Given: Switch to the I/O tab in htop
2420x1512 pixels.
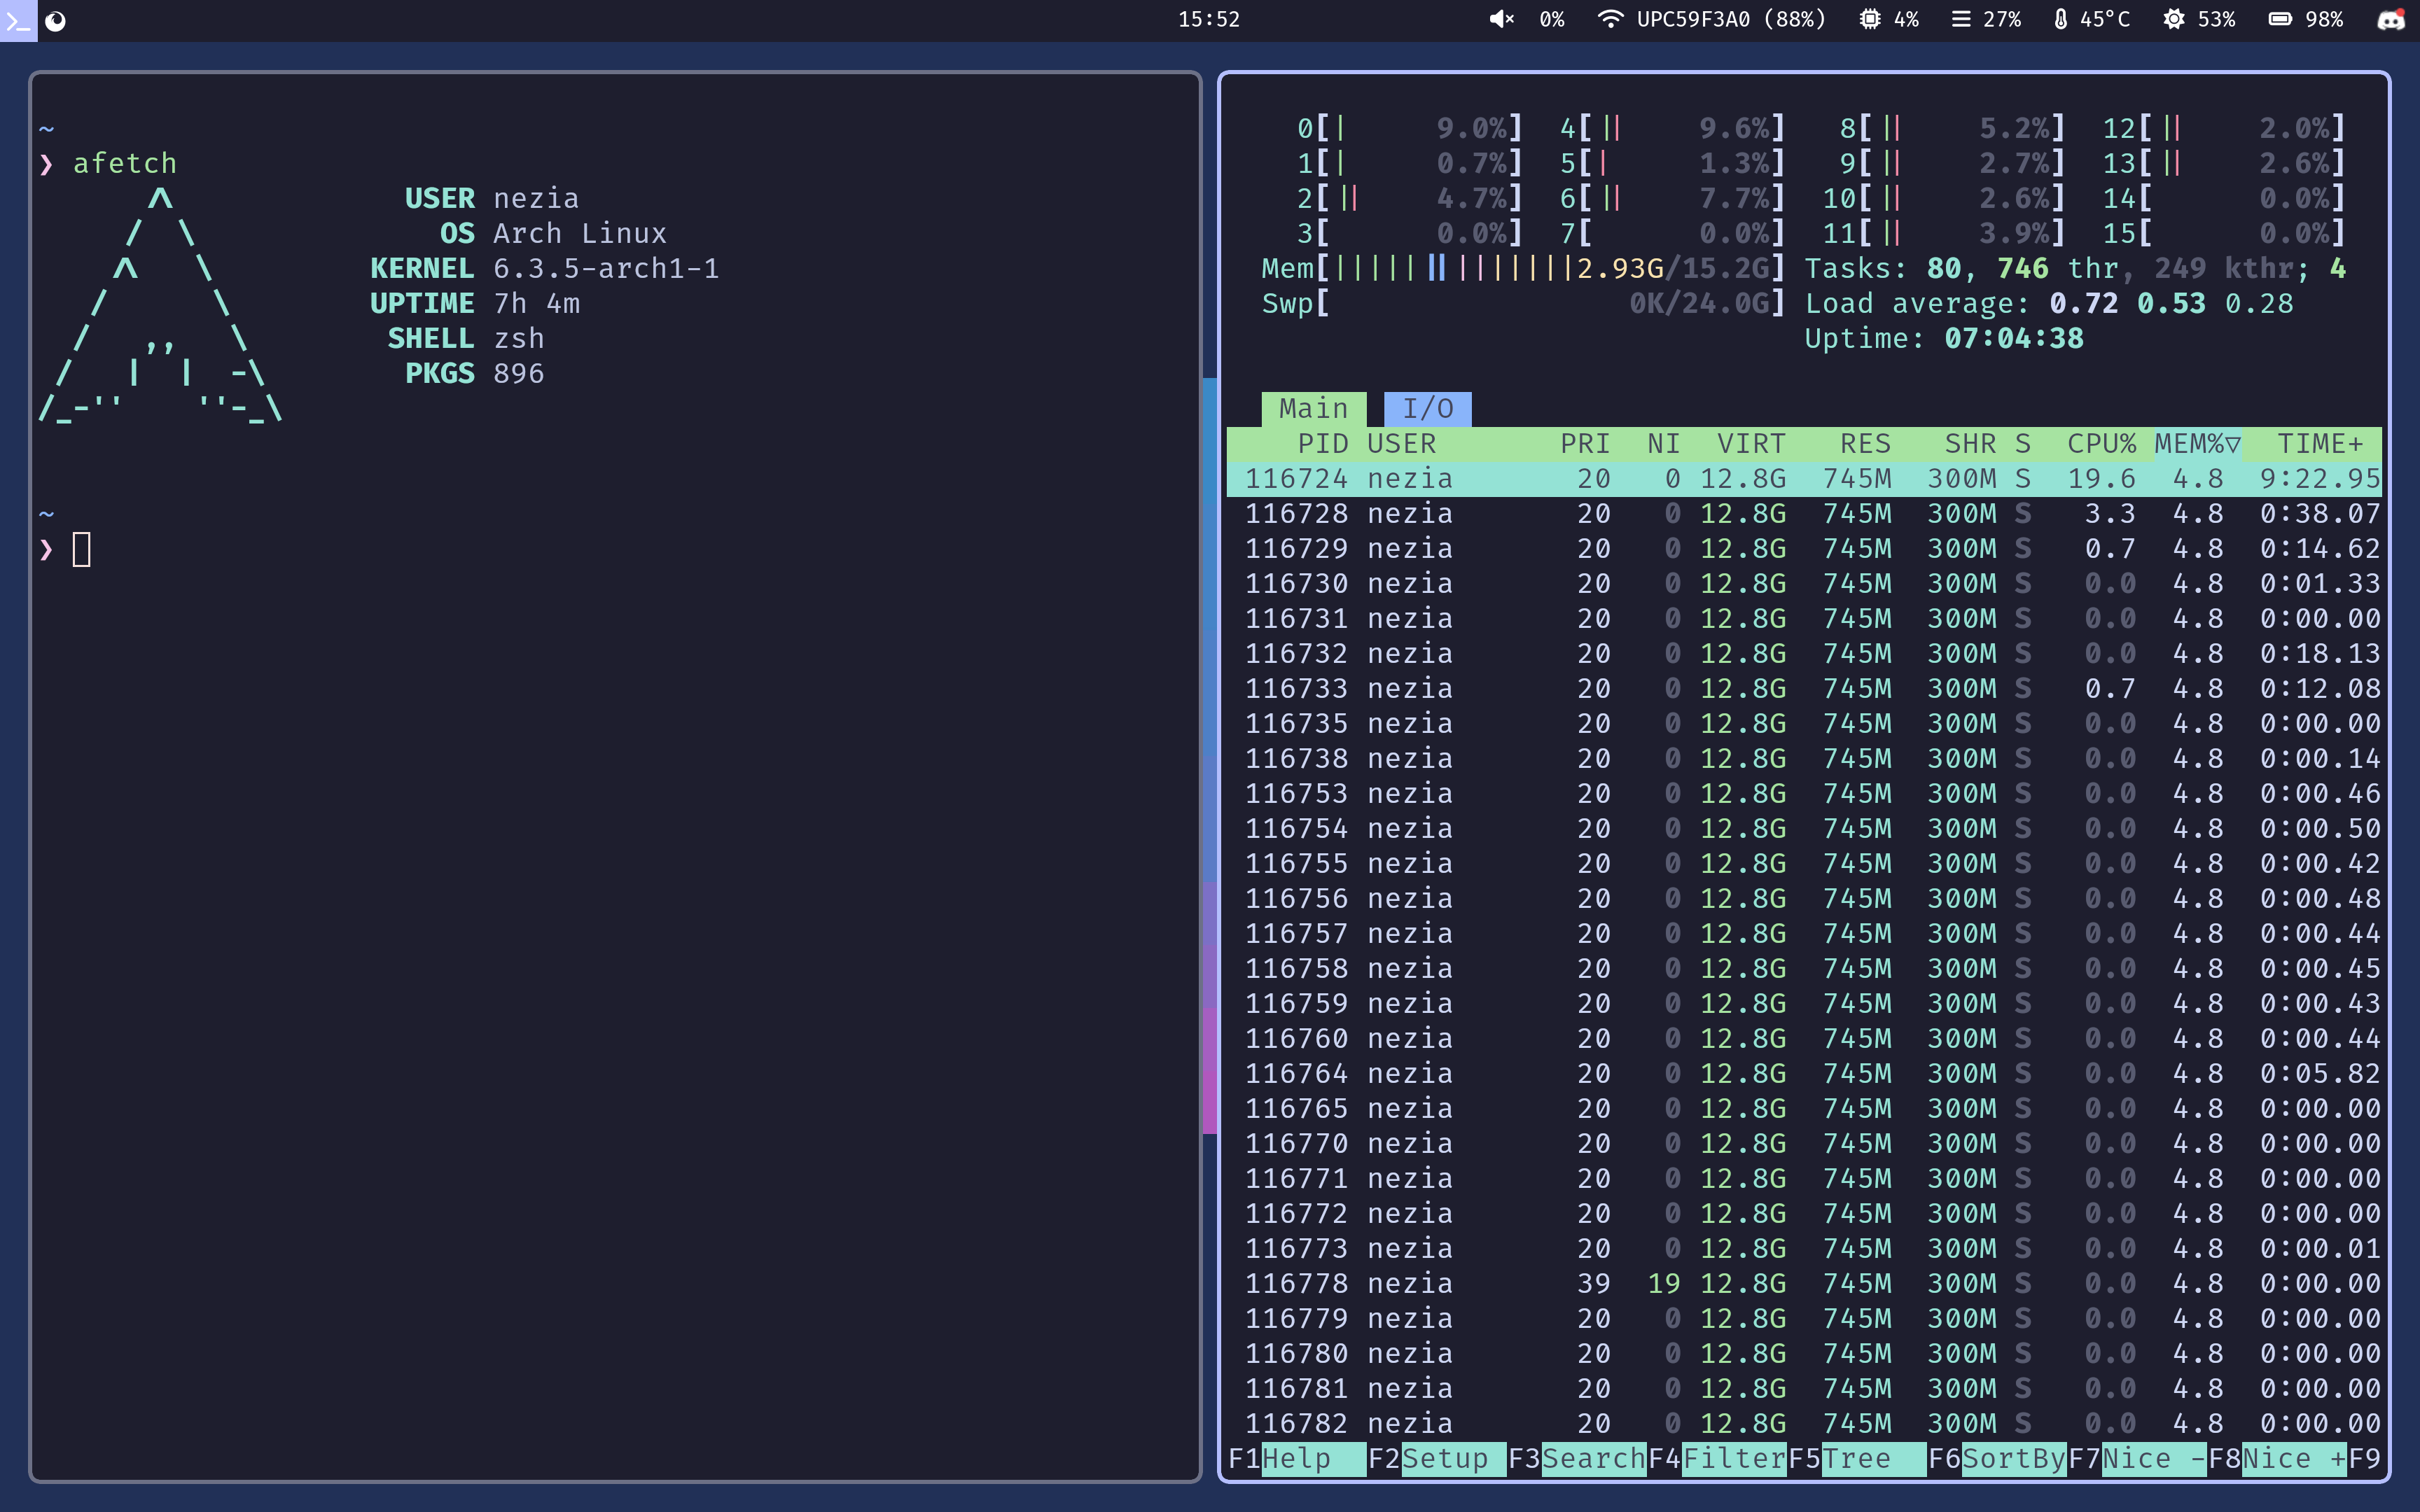Looking at the screenshot, I should tap(1427, 407).
